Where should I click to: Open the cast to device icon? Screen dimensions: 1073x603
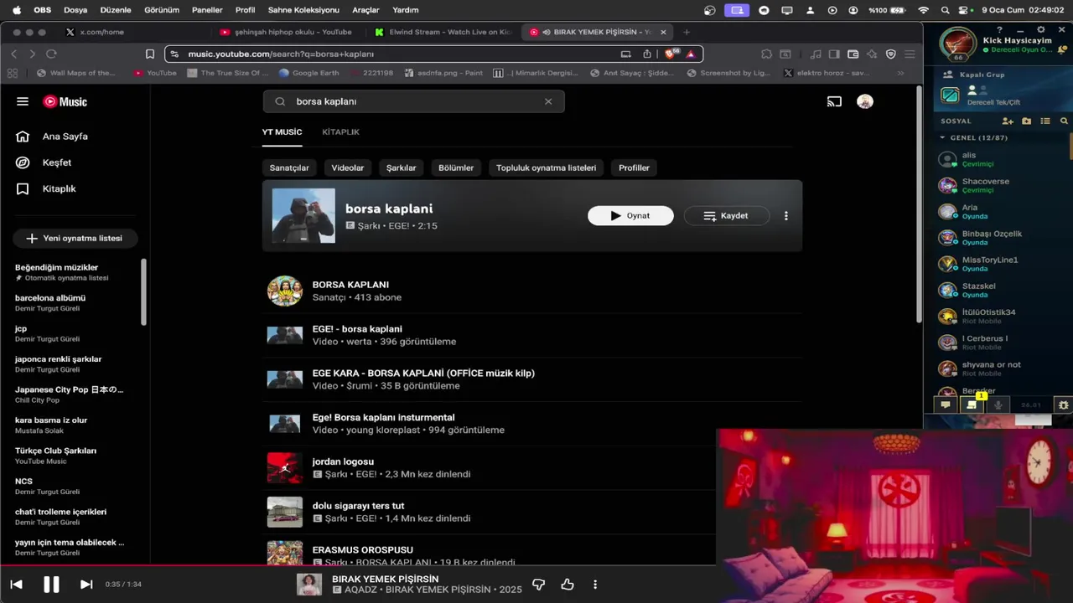[834, 101]
